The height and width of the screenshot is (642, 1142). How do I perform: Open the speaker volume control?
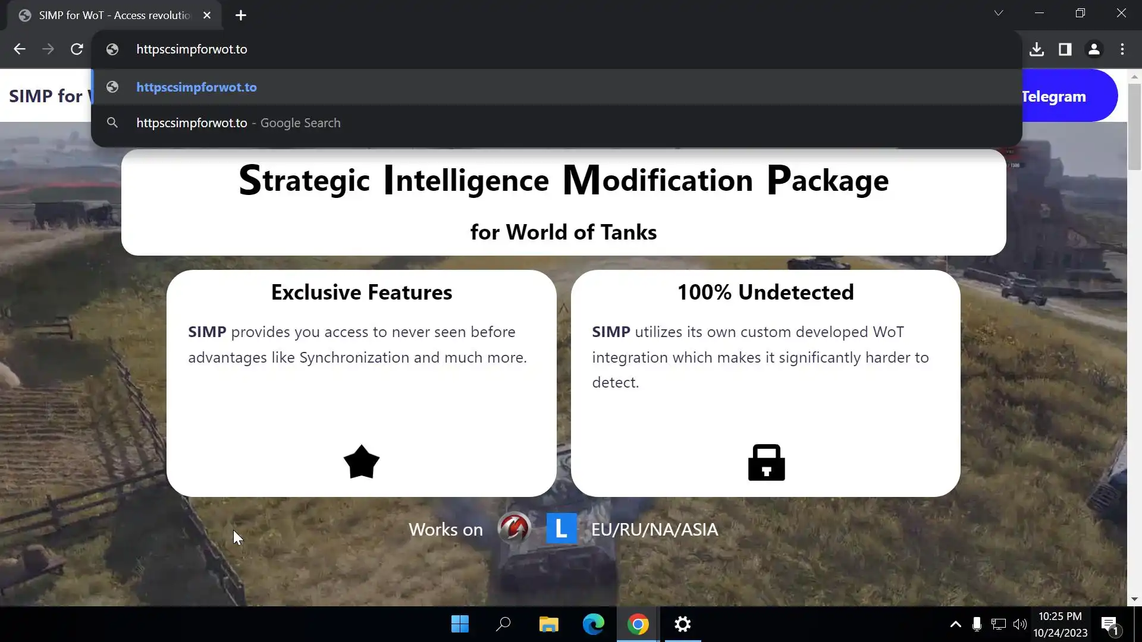click(x=1020, y=624)
